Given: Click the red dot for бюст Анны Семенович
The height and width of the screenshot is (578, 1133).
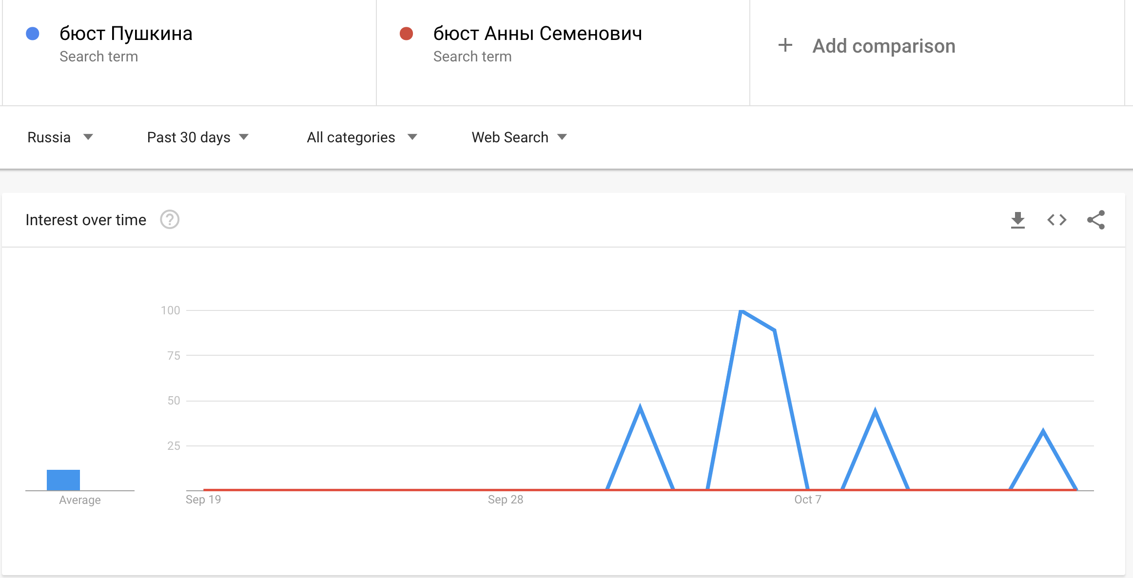Looking at the screenshot, I should (x=406, y=34).
